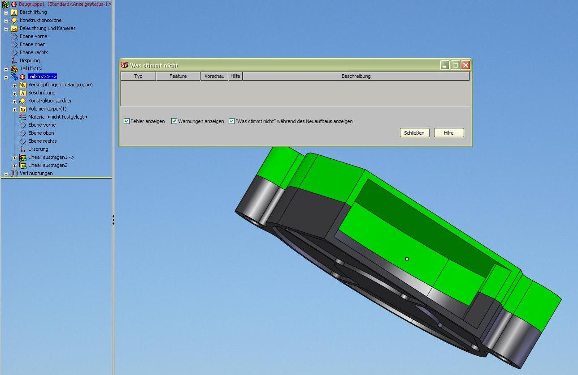Click the Hilfe button in dialog
The image size is (578, 375).
[x=449, y=133]
